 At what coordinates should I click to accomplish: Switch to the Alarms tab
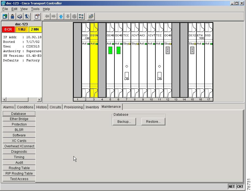pyautogui.click(x=8, y=107)
